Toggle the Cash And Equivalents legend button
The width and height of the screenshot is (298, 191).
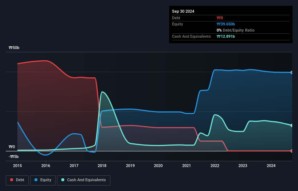coord(83,180)
